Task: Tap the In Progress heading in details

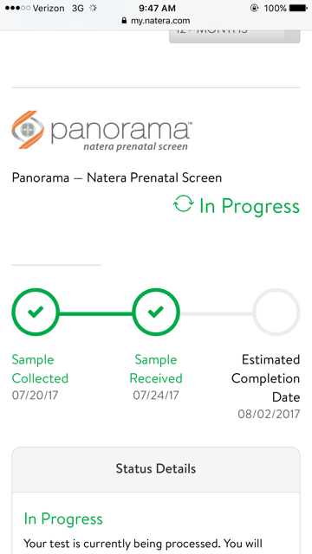Action: pyautogui.click(x=63, y=519)
